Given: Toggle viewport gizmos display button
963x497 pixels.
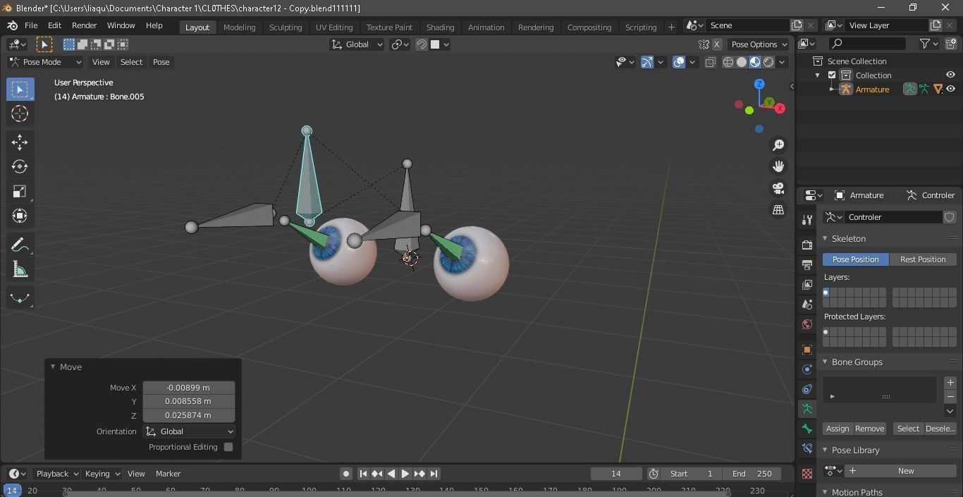Looking at the screenshot, I should tap(647, 62).
